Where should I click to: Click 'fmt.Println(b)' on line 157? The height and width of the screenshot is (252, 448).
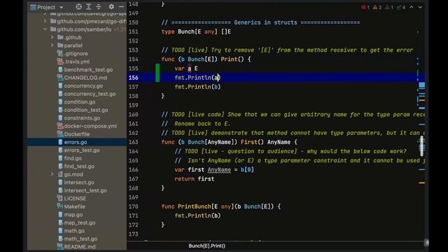[197, 87]
